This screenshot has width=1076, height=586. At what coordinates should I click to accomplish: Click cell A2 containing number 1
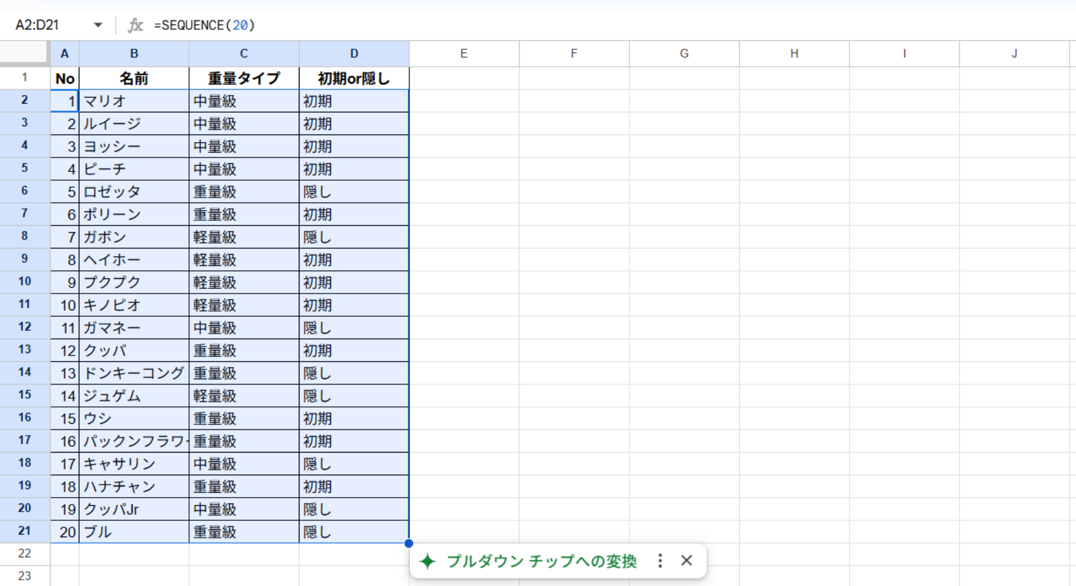click(x=65, y=101)
